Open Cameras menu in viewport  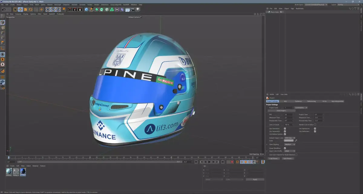pyautogui.click(x=18, y=14)
